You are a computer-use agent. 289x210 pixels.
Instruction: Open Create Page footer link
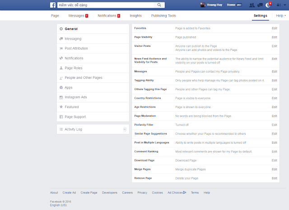coord(89,192)
